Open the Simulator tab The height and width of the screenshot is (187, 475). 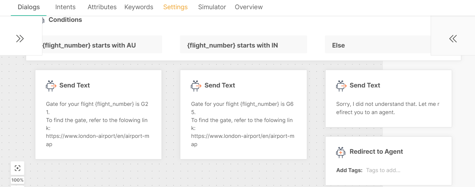pos(212,7)
